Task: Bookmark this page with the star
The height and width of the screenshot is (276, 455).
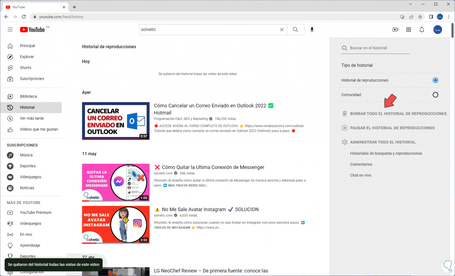Action: pyautogui.click(x=420, y=17)
